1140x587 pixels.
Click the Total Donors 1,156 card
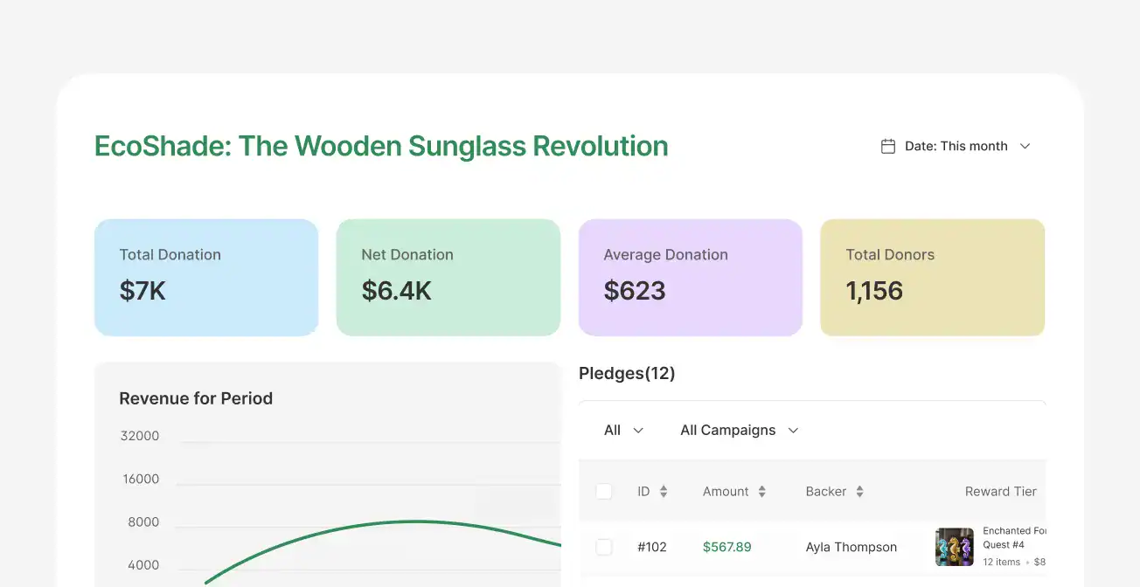(932, 278)
